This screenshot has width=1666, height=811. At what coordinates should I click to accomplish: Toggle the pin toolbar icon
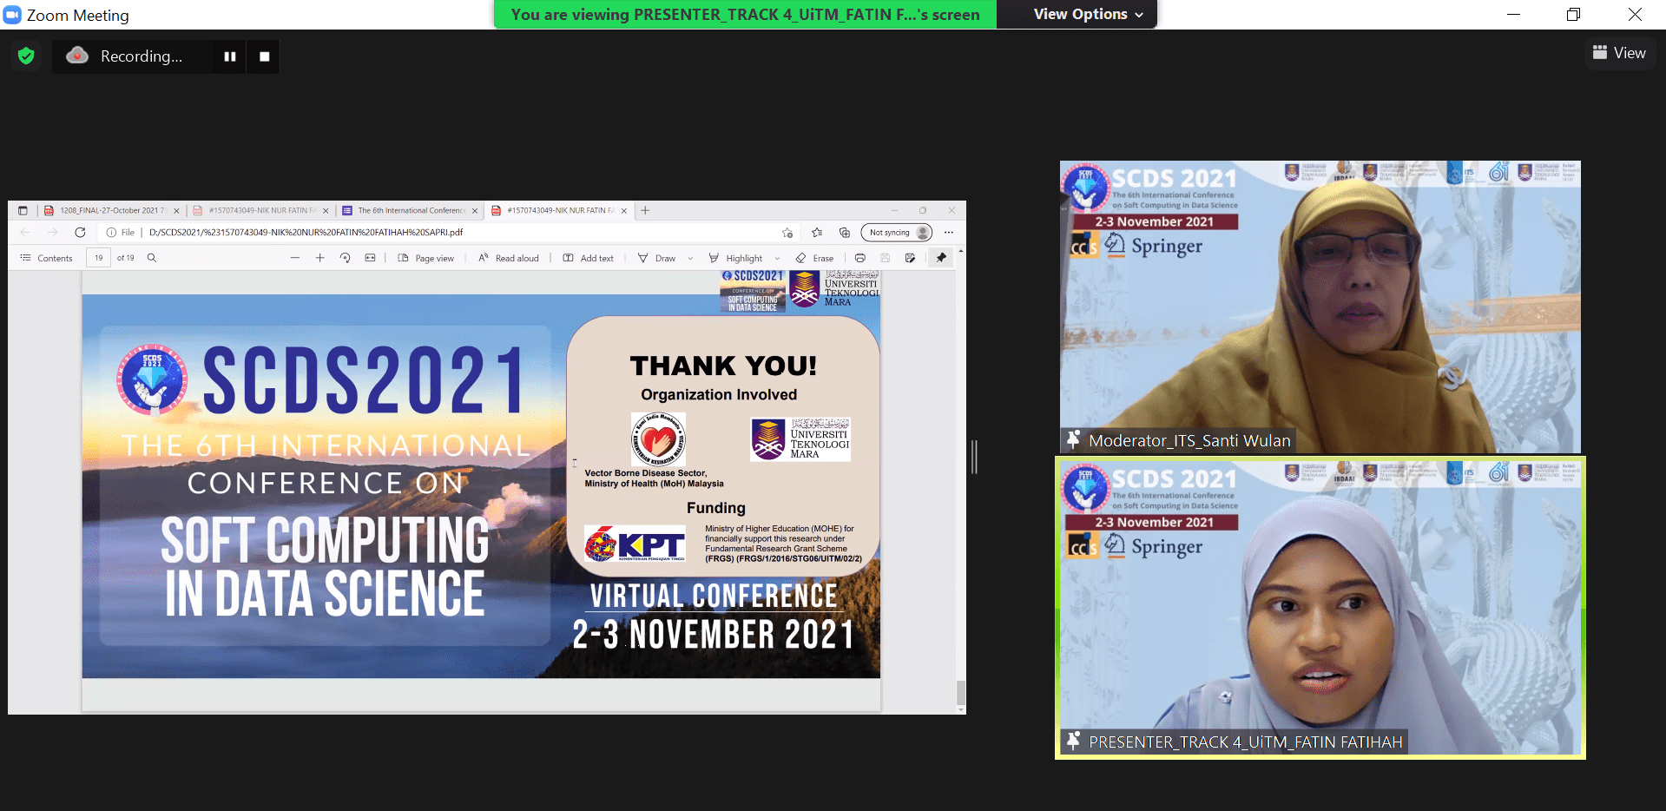point(941,258)
